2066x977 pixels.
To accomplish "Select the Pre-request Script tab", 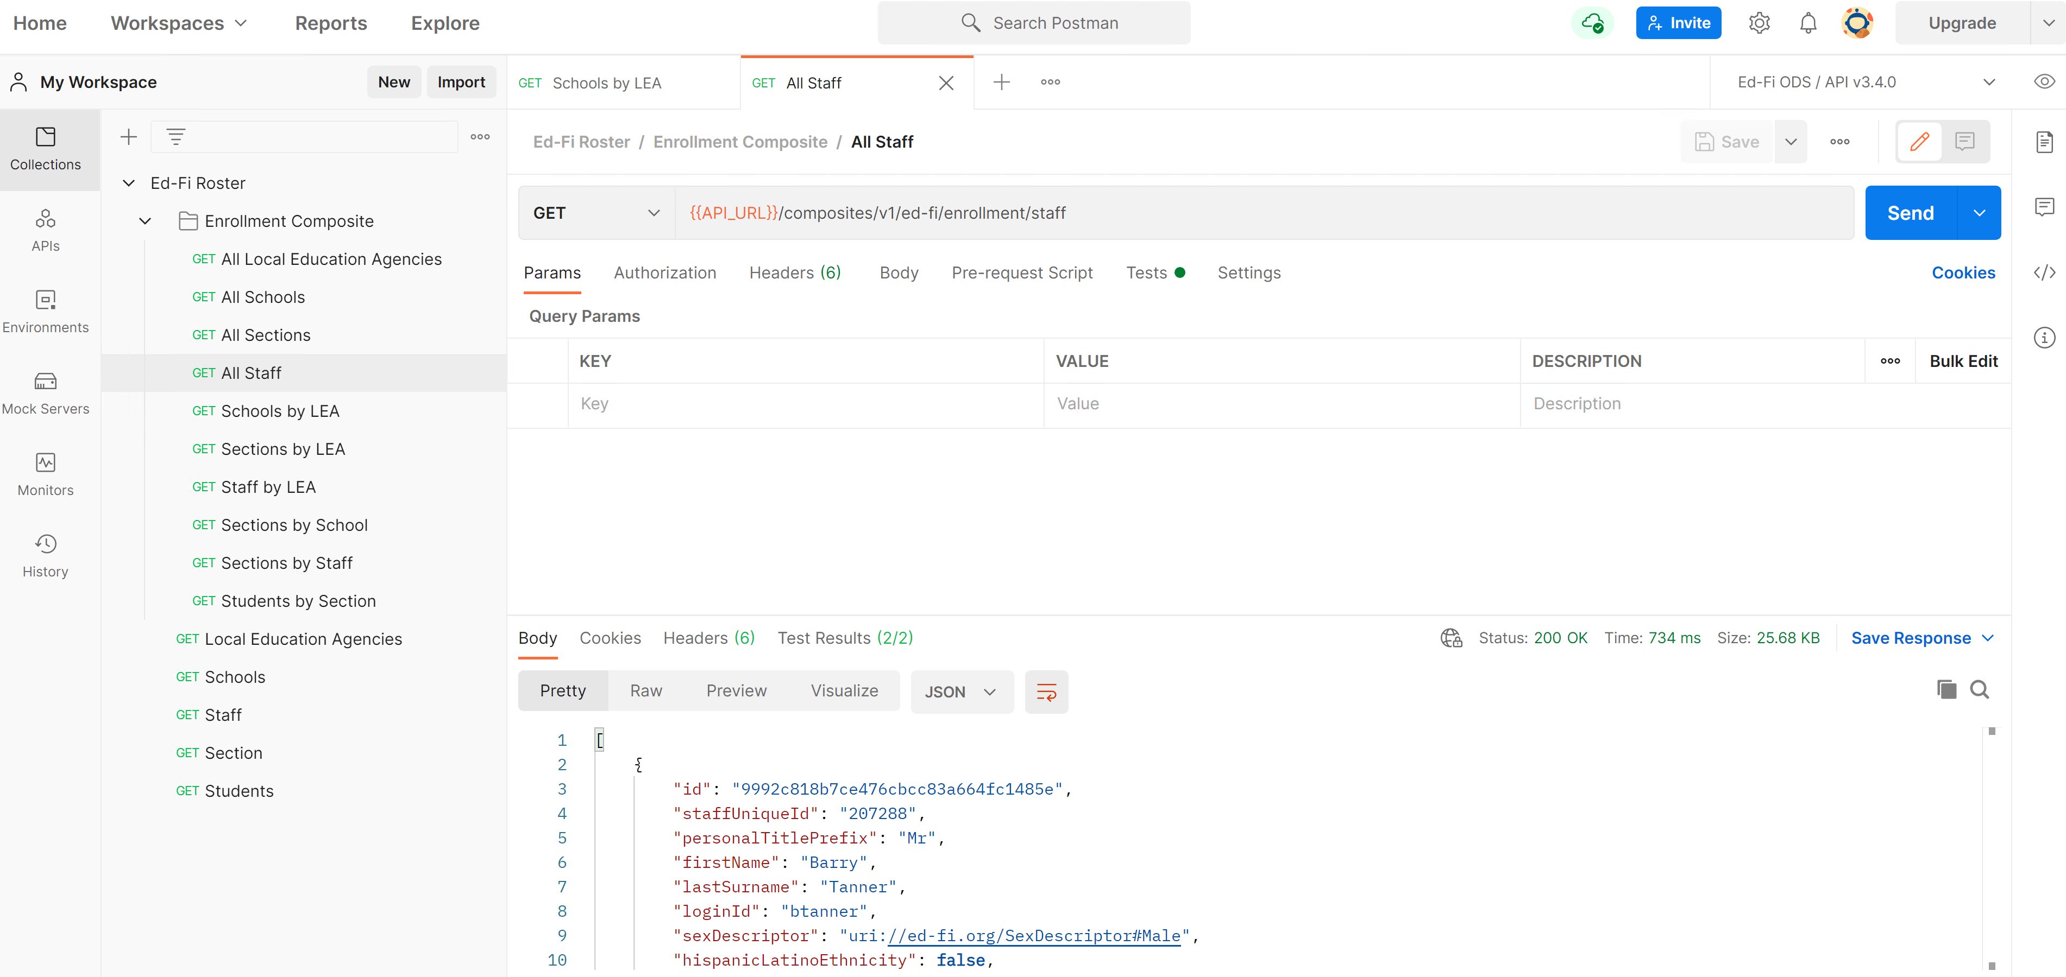I will 1022,272.
